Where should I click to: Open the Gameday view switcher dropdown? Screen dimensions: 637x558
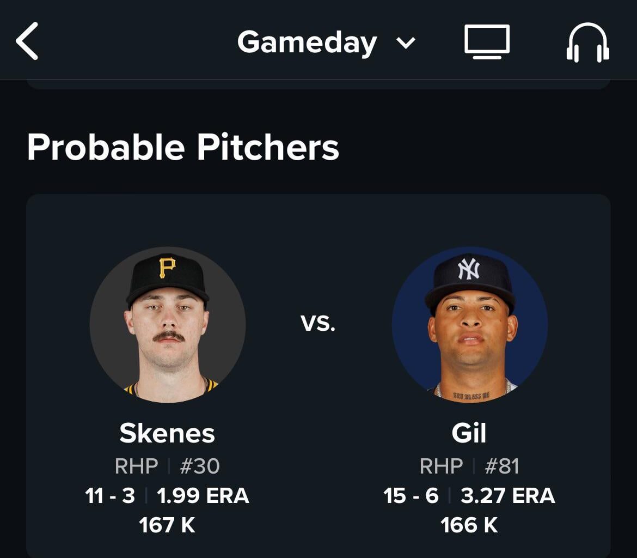[406, 44]
